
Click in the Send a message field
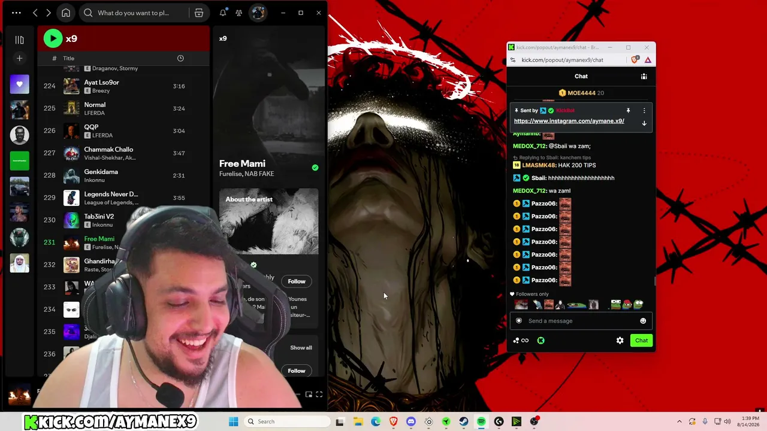[x=580, y=321]
